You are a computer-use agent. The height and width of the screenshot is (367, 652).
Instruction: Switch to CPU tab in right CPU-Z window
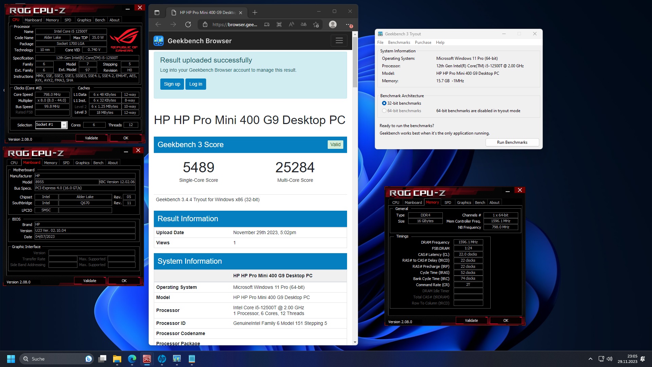(396, 203)
